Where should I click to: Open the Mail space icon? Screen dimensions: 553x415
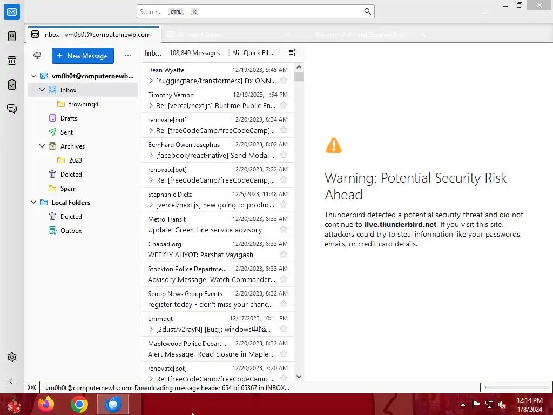(x=12, y=12)
